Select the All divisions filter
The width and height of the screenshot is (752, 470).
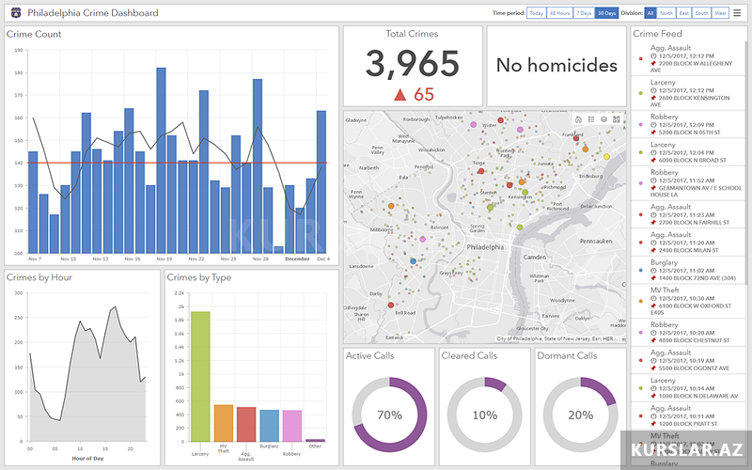(x=650, y=13)
